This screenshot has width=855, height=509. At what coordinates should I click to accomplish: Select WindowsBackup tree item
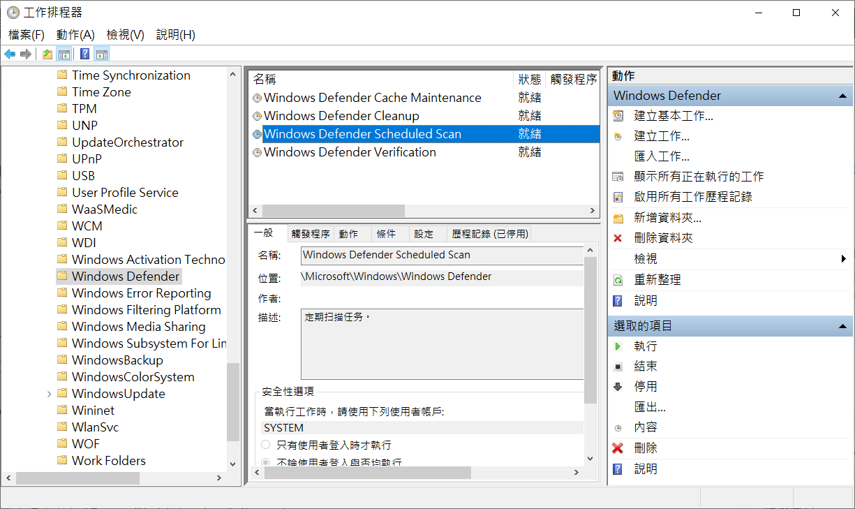[117, 360]
